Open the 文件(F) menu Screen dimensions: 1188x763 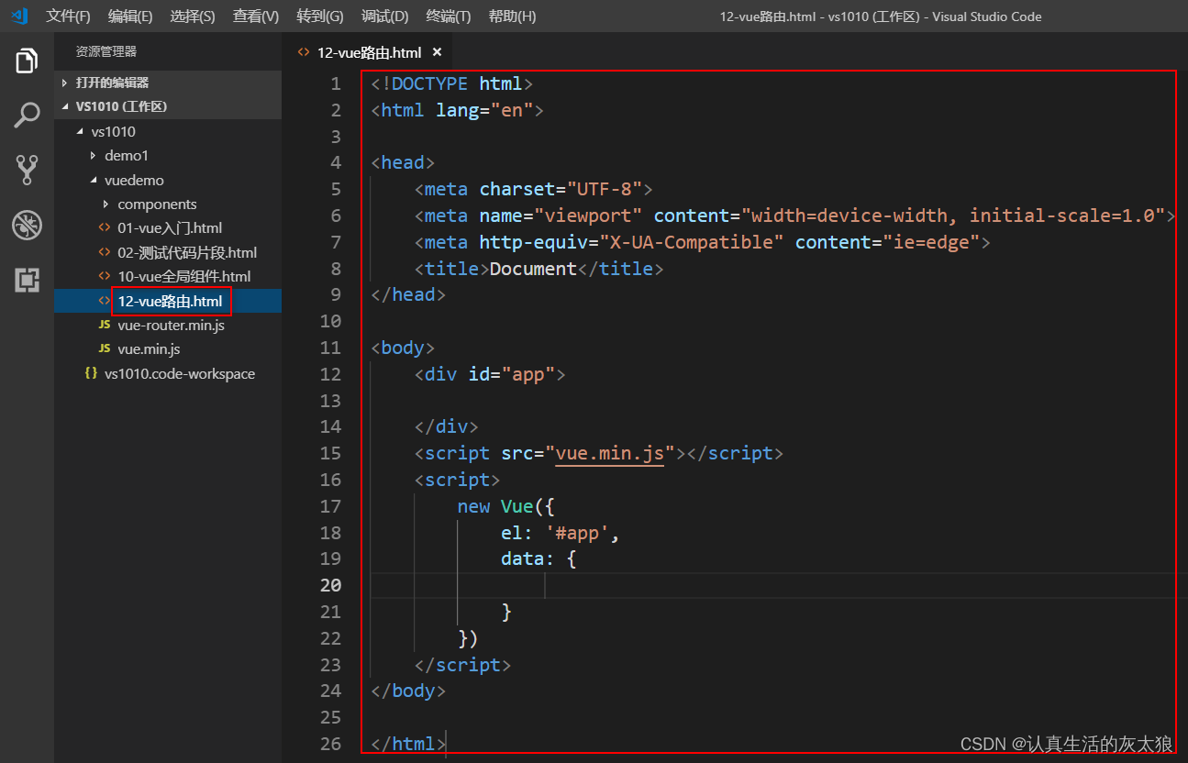tap(68, 17)
